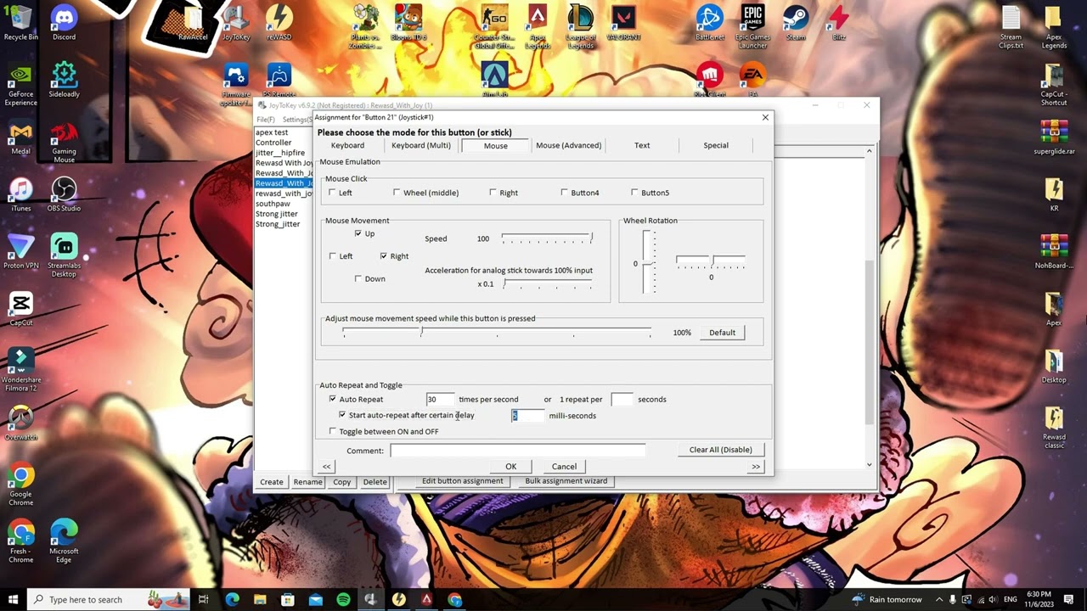Switch to the Mouse (Advanced) tab
This screenshot has height=611, width=1087.
point(568,145)
